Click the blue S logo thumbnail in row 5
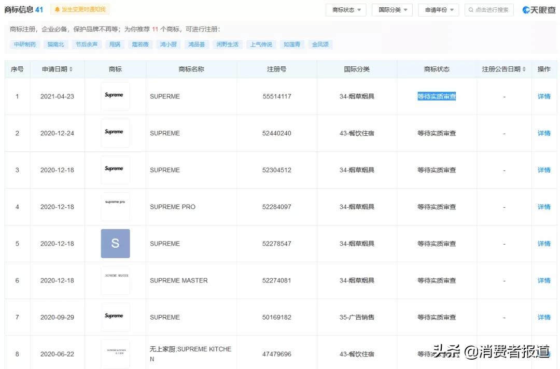The height and width of the screenshot is (369, 560). click(x=115, y=244)
